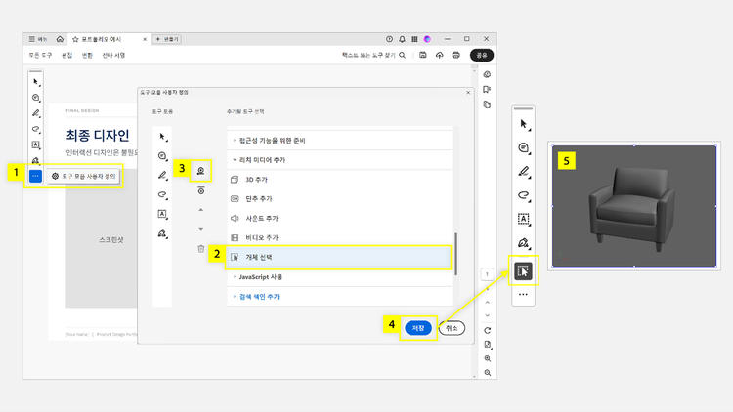Click the + 만들기 create button

(167, 39)
